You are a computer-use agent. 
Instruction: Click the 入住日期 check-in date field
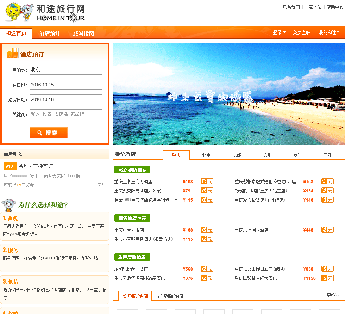tap(66, 85)
